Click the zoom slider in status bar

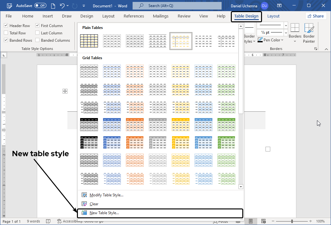[x=292, y=221]
